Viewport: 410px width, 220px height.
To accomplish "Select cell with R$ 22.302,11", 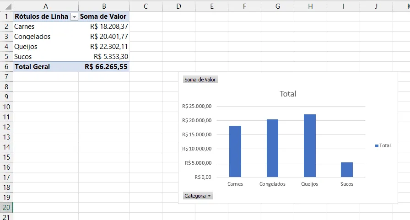I will (104, 47).
